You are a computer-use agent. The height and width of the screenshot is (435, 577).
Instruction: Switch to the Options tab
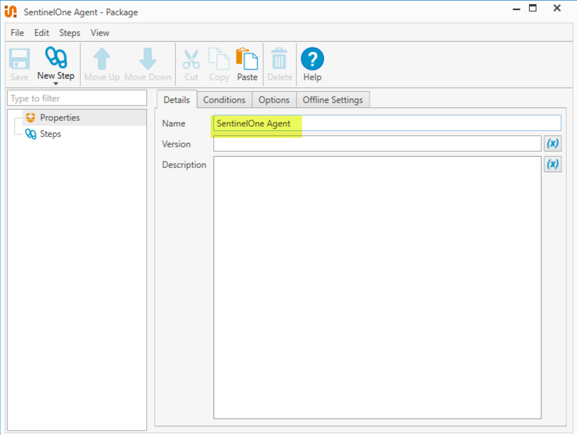[274, 100]
